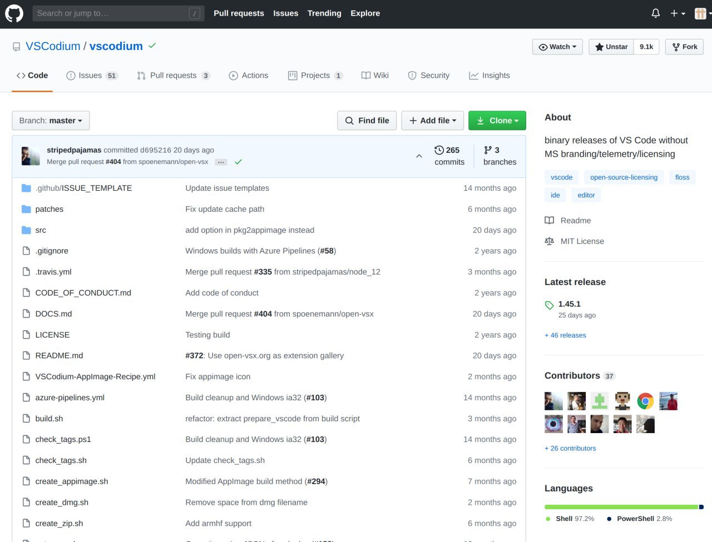Click the build.sh file icon
Viewport: 712px width, 542px height.
point(26,419)
